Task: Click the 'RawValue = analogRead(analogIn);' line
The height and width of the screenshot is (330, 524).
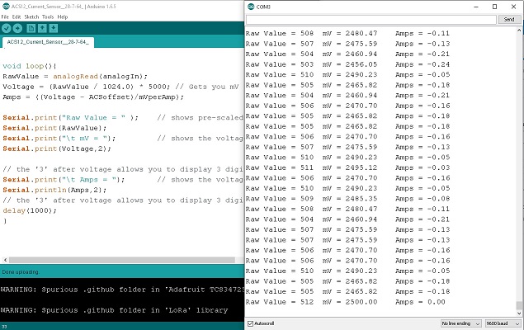Action: point(75,77)
